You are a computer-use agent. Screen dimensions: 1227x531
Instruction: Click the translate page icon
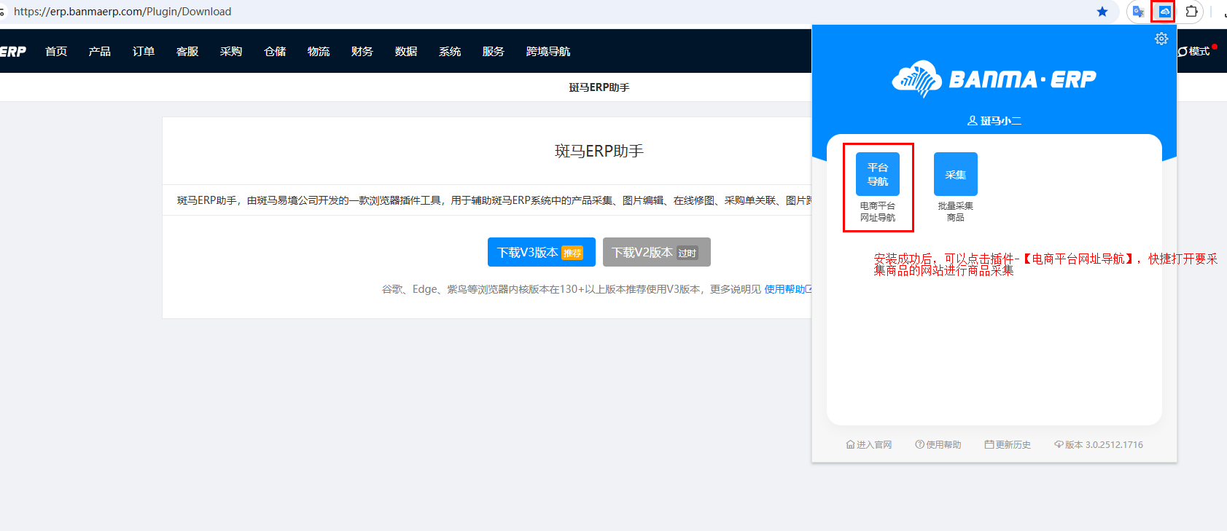coord(1138,12)
